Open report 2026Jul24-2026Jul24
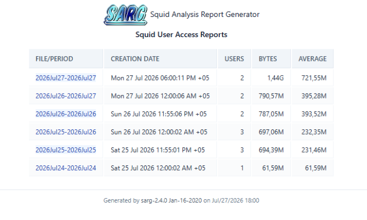The image size is (367, 220). pos(65,168)
